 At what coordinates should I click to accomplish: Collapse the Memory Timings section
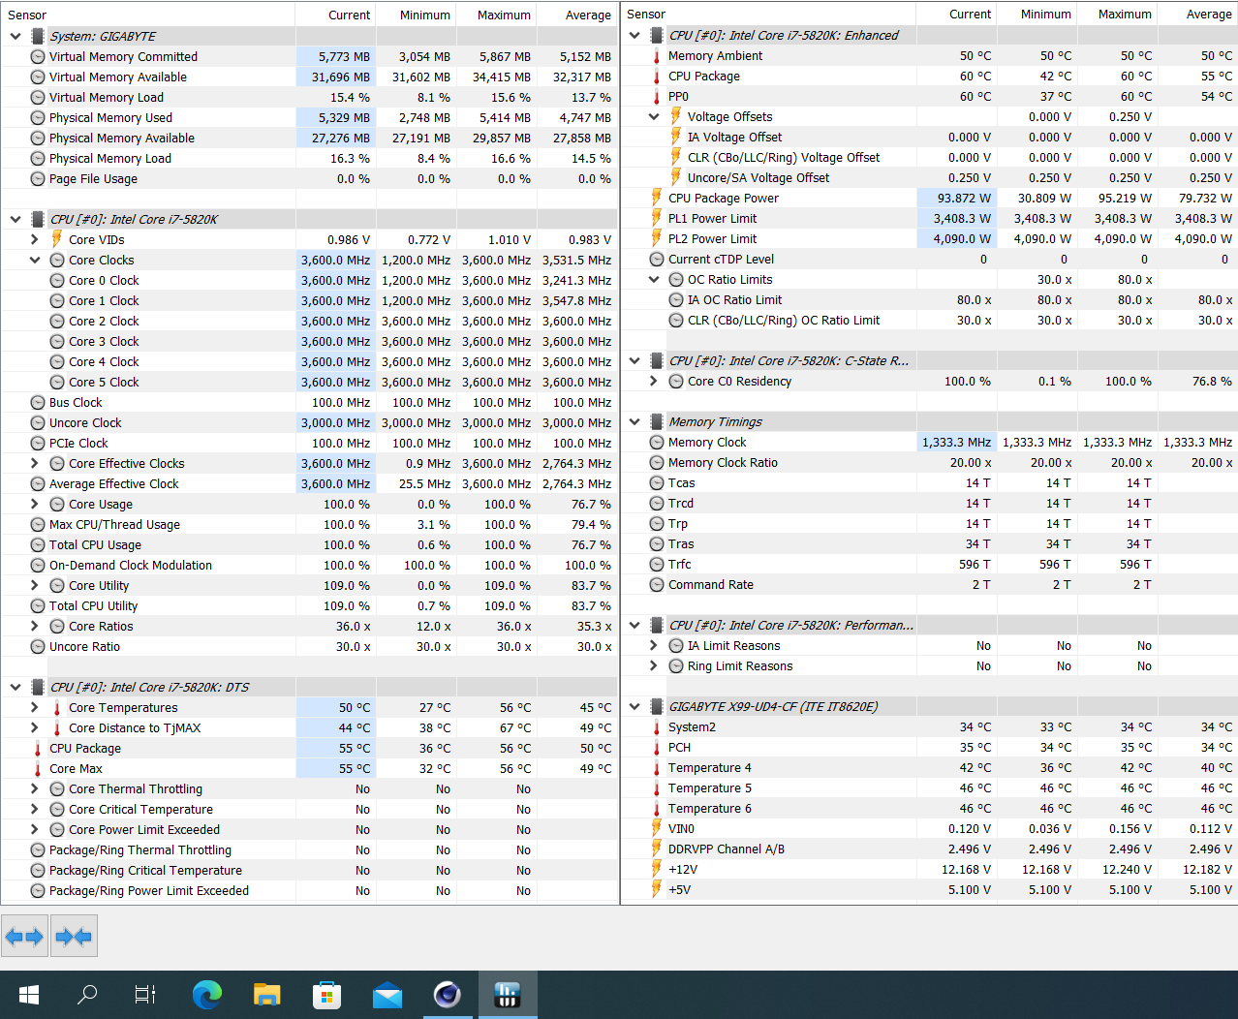coord(634,421)
